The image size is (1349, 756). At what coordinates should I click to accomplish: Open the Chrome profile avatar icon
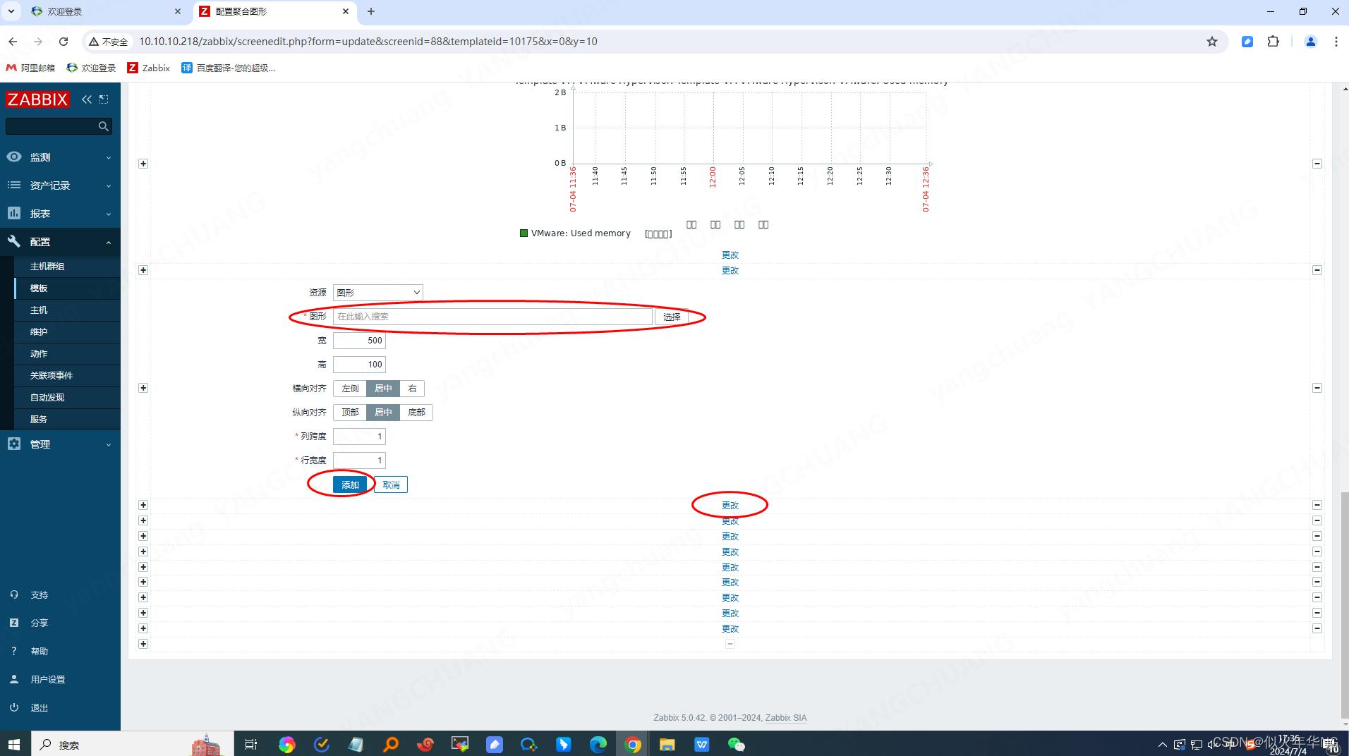click(1311, 42)
